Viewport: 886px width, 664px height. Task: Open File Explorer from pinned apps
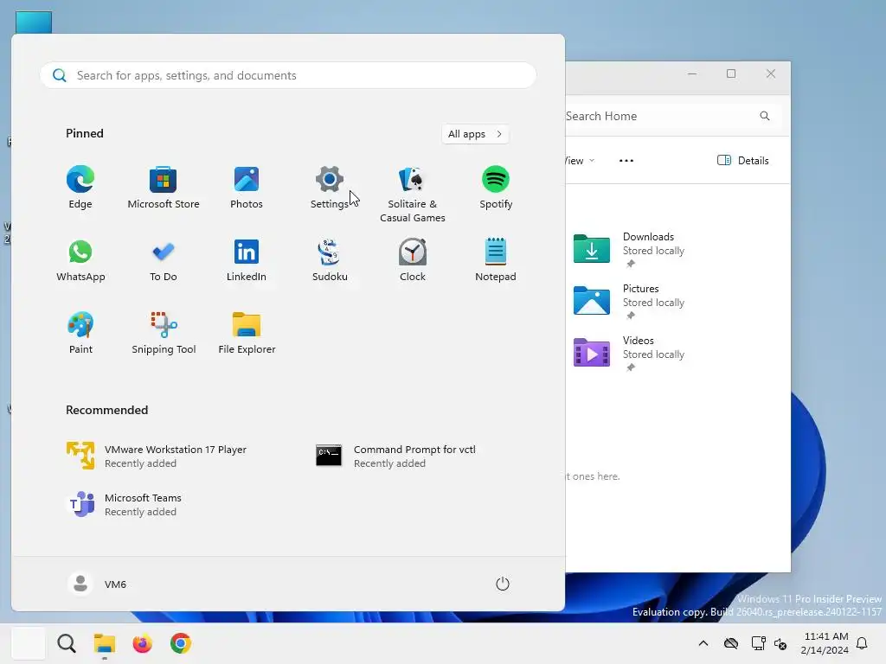pyautogui.click(x=247, y=333)
